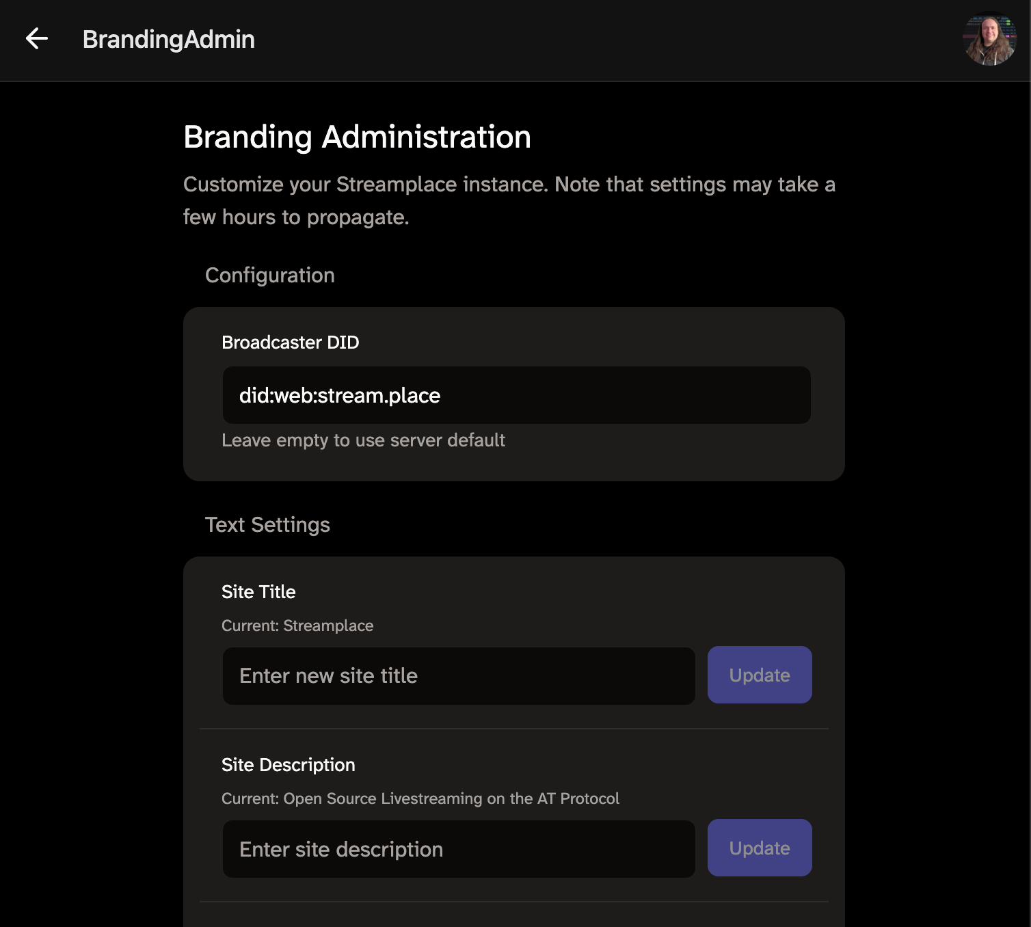This screenshot has height=927, width=1031.
Task: Click 'Current: Open Source Livestreaming' text
Action: [420, 798]
